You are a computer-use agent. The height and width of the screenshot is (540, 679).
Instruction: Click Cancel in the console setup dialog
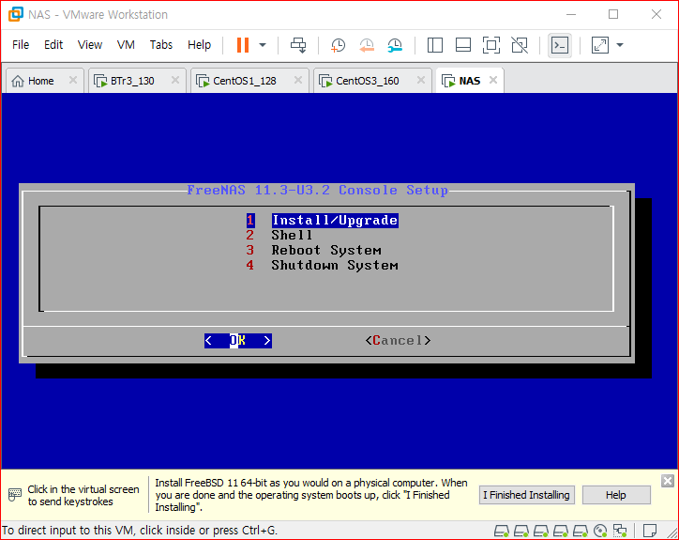pyautogui.click(x=398, y=341)
